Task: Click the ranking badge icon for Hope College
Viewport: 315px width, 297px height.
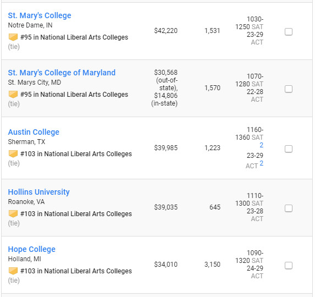Action: pos(13,271)
